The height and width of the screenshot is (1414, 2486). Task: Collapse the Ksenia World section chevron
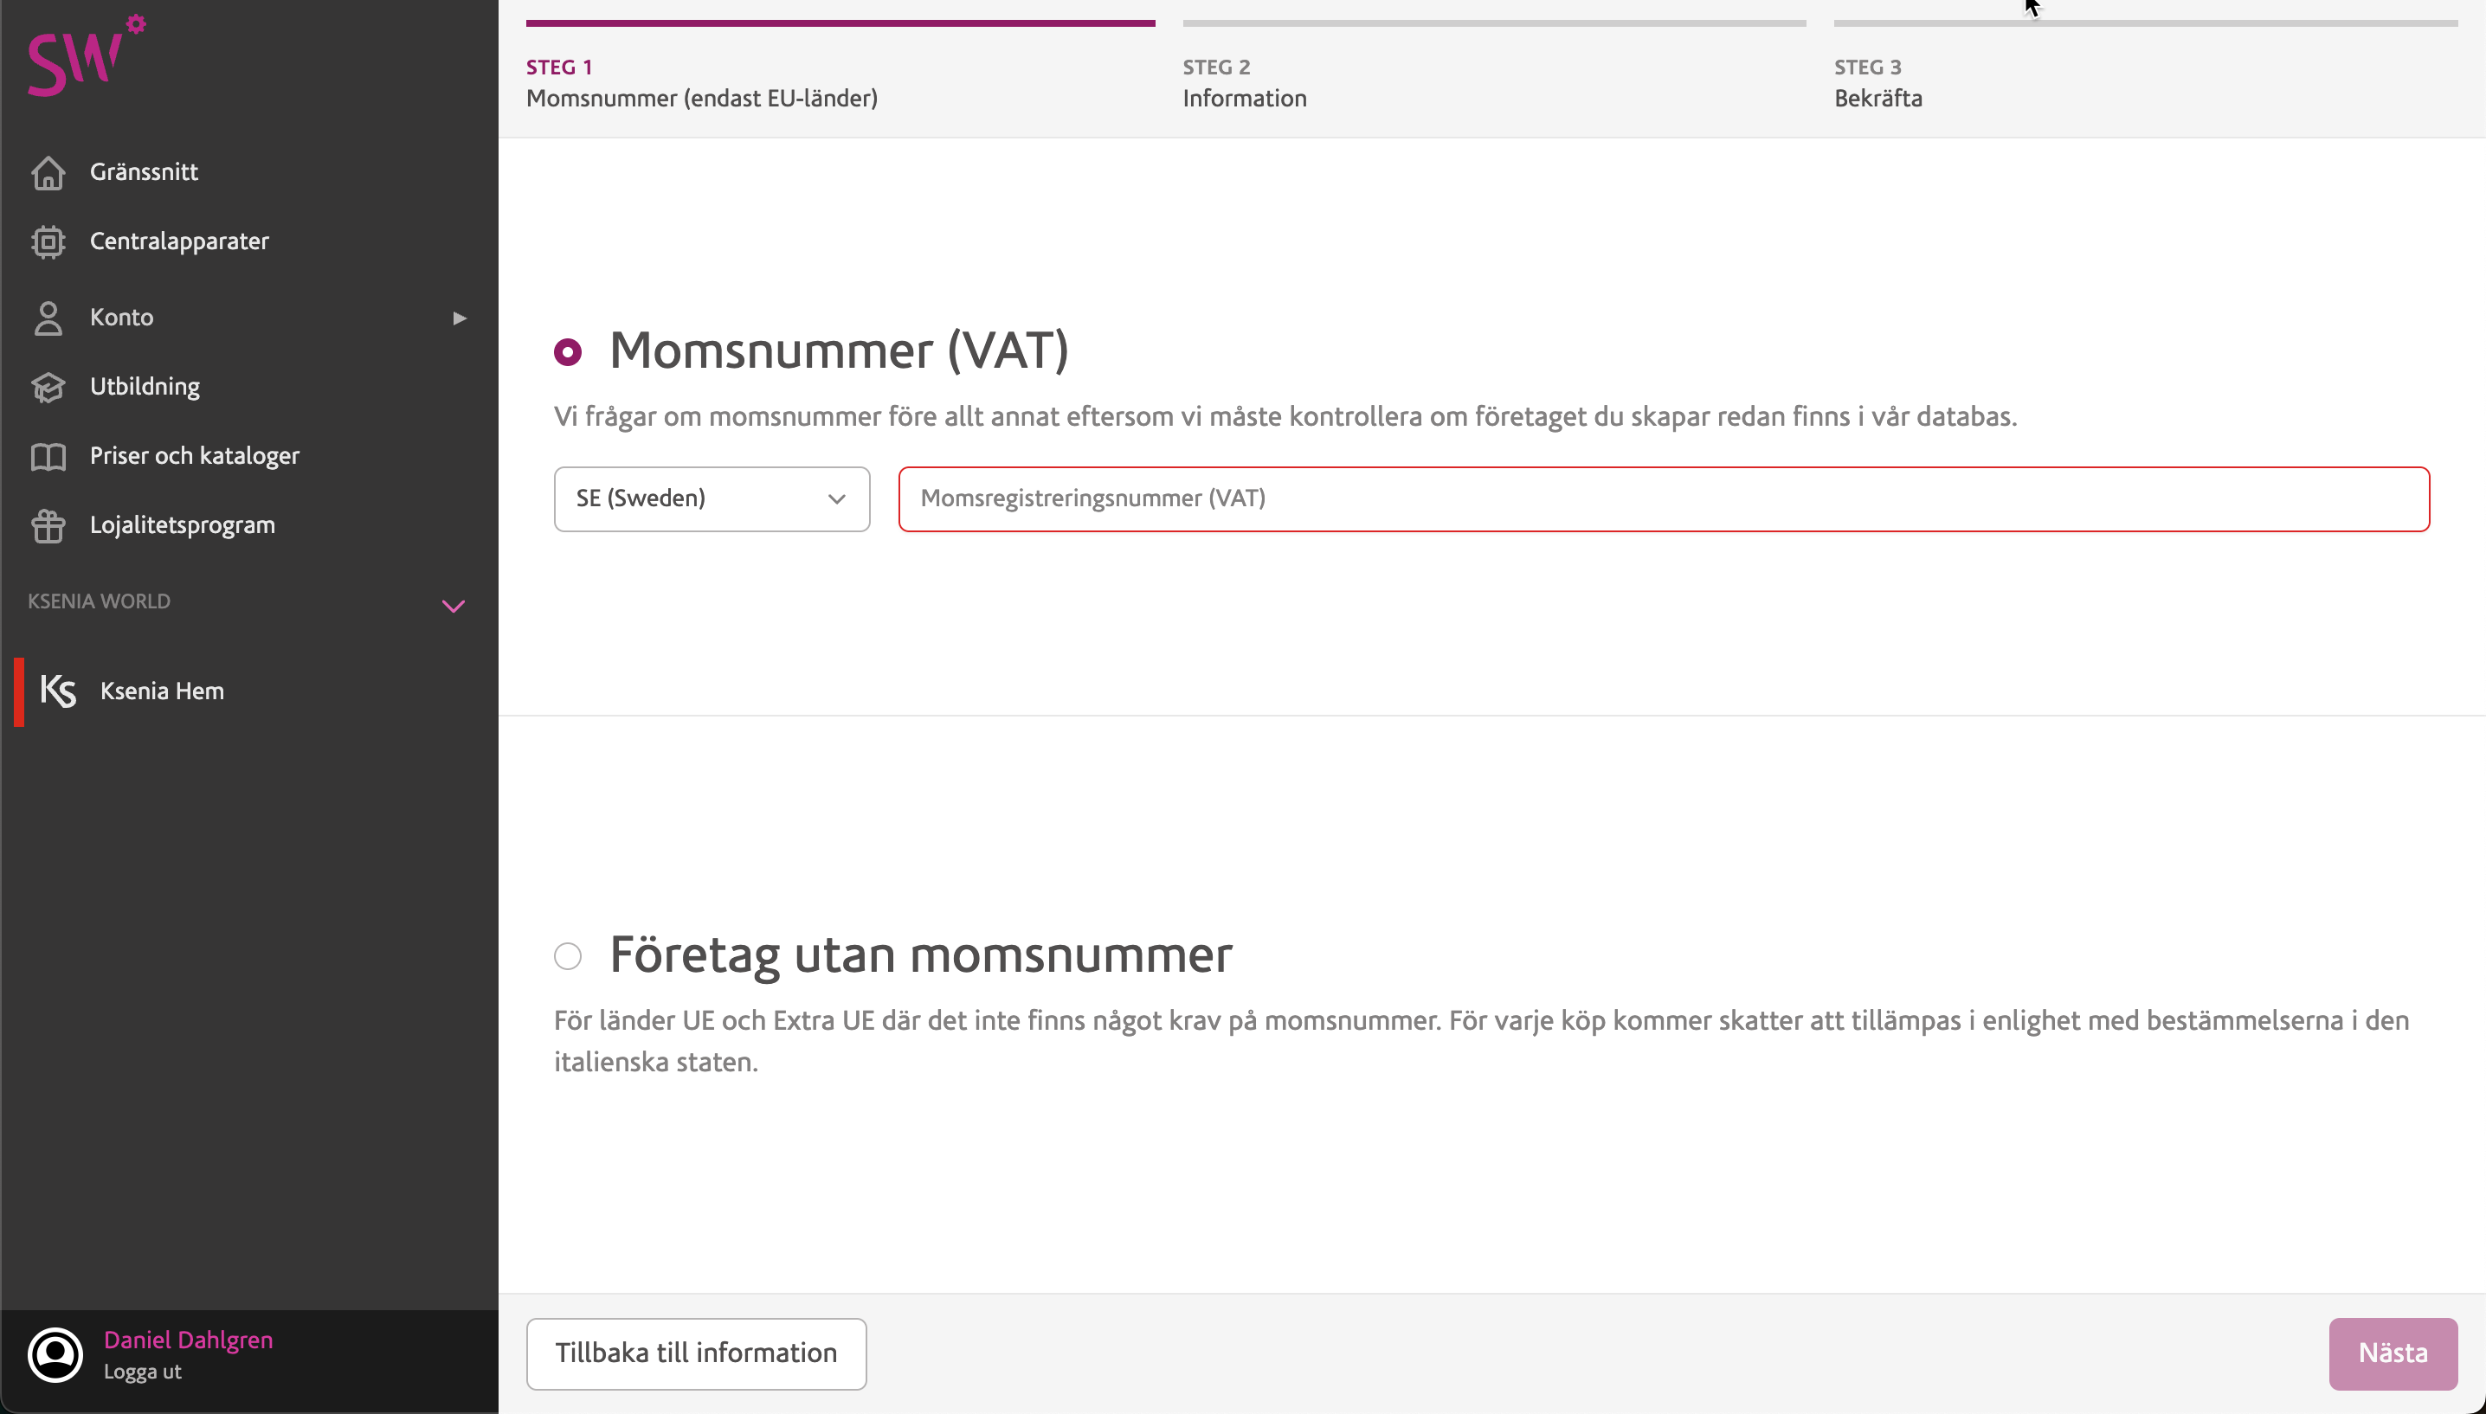coord(454,606)
